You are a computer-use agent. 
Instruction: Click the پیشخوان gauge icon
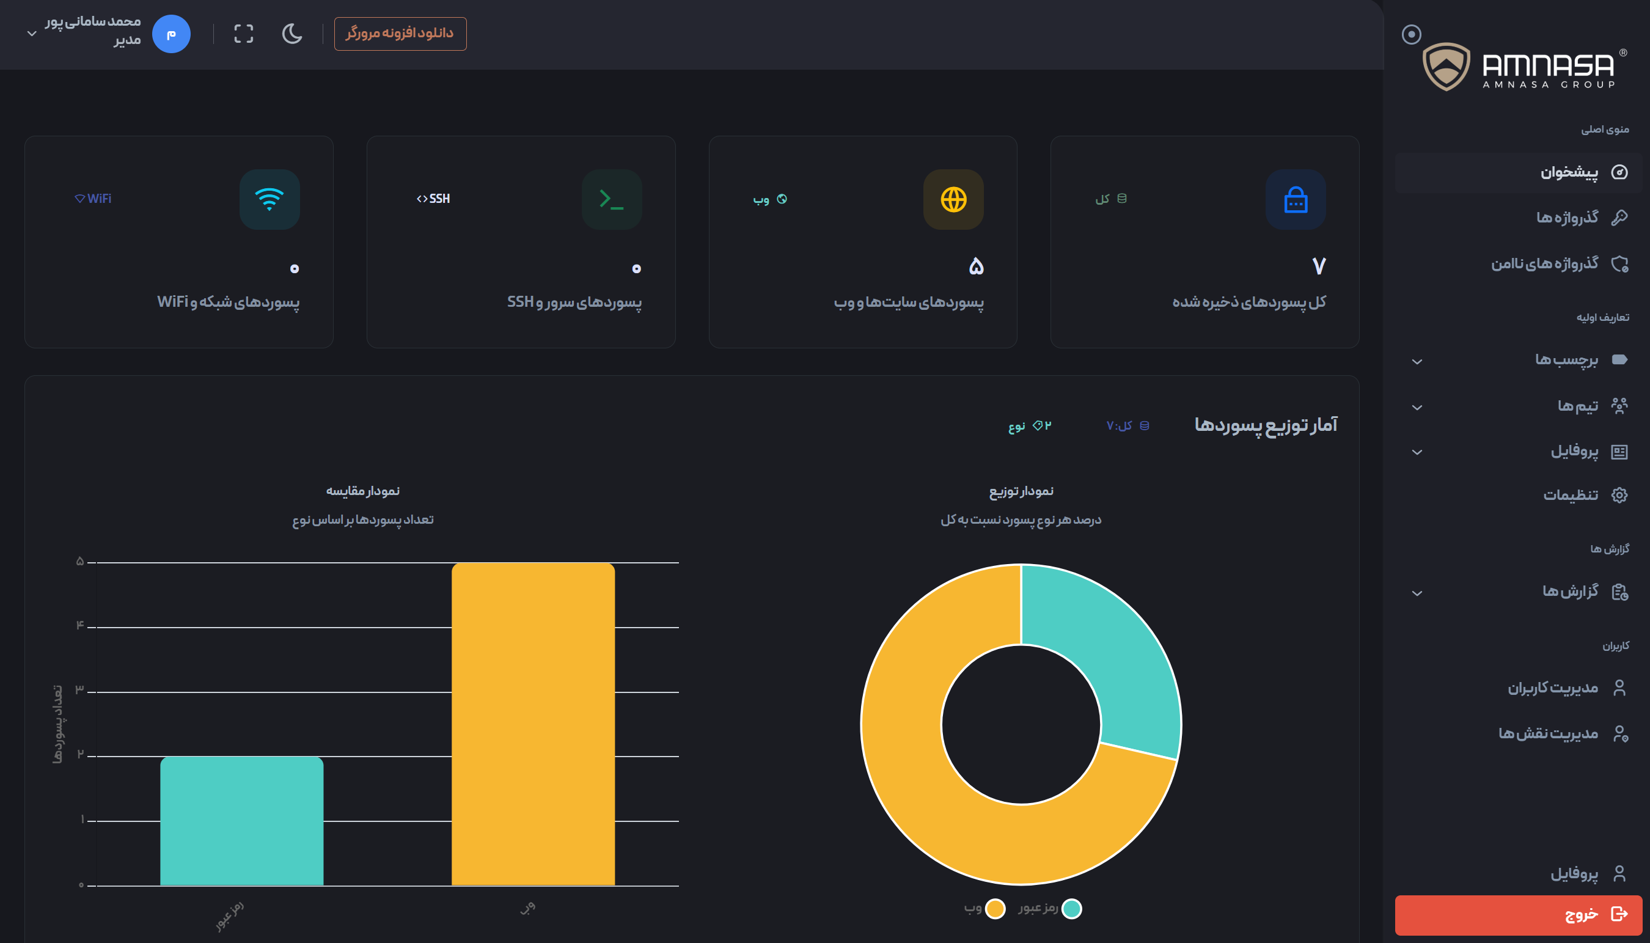click(x=1619, y=172)
